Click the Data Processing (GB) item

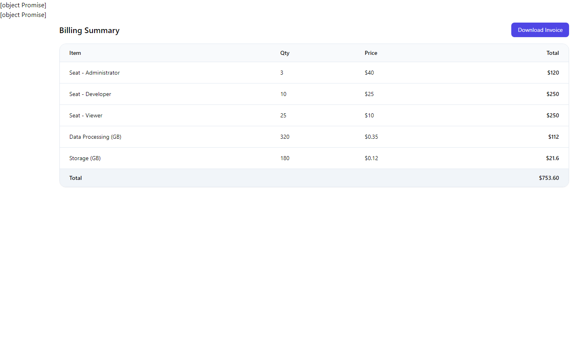click(x=95, y=137)
